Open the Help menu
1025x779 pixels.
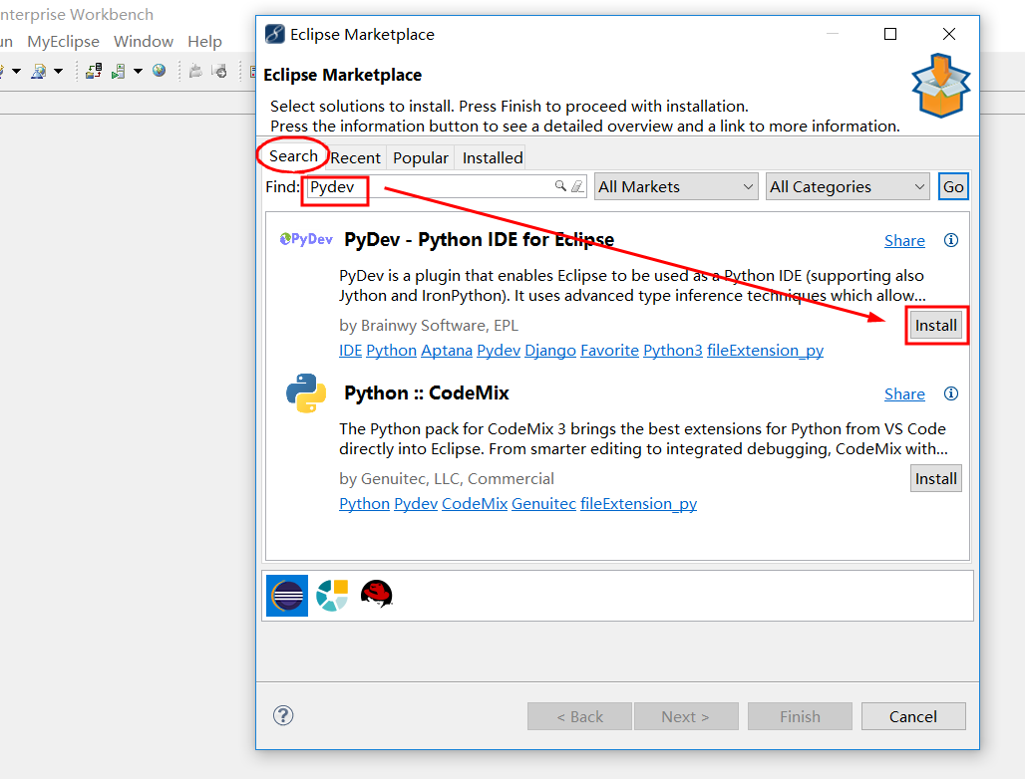tap(204, 41)
